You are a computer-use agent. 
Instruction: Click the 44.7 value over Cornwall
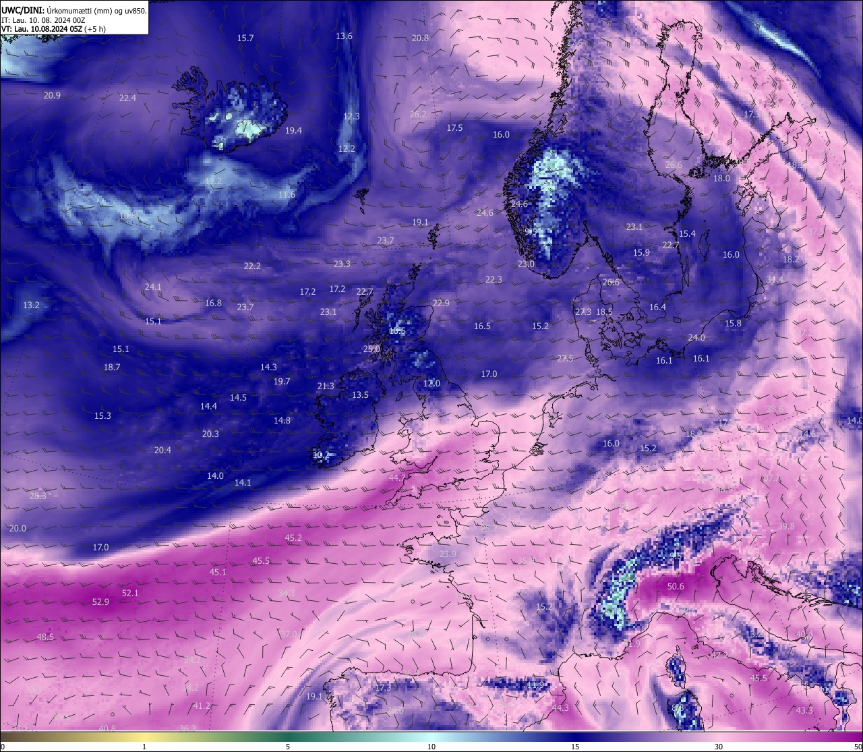tap(397, 478)
